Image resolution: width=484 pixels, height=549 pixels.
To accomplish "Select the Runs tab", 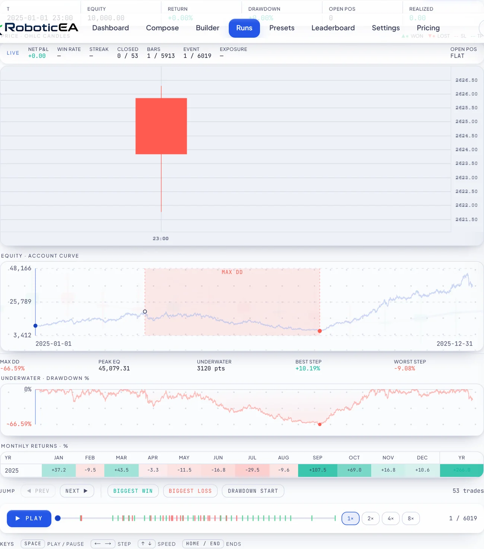I will pyautogui.click(x=244, y=28).
